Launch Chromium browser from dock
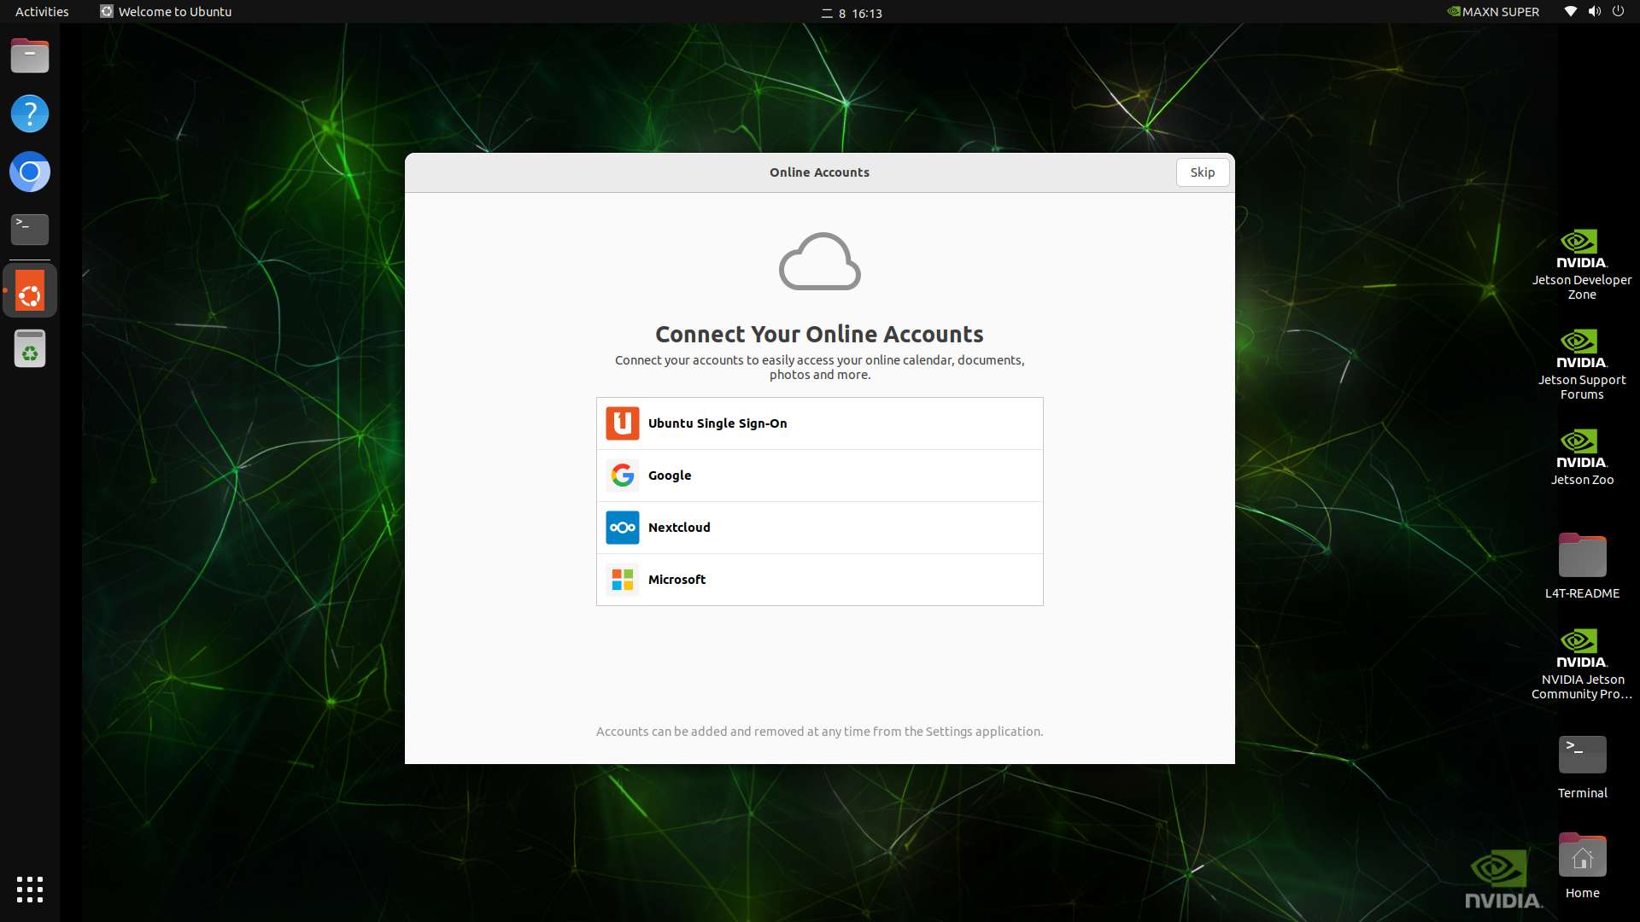Image resolution: width=1640 pixels, height=922 pixels. [x=30, y=172]
